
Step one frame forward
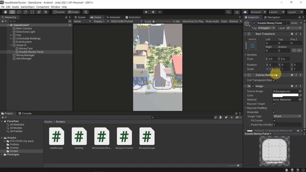pos(160,12)
